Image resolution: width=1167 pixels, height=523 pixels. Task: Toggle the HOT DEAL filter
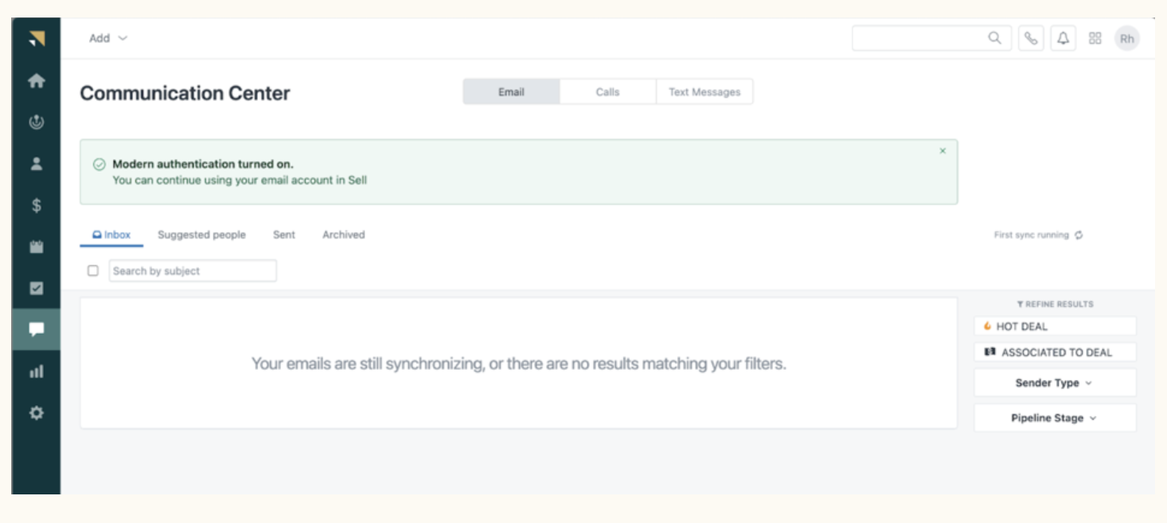[x=1055, y=327]
